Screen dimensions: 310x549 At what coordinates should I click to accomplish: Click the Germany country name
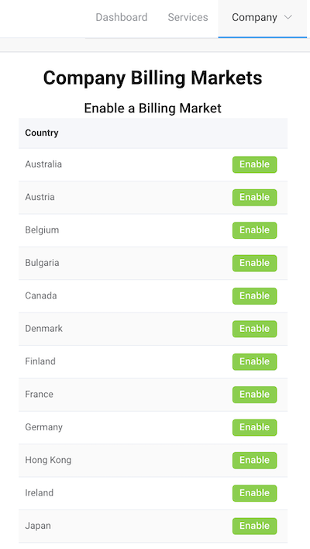tap(43, 427)
